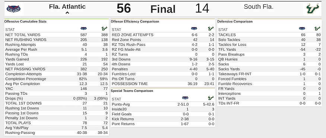Click FAU owl icon in Offensive Cumulative Stats
This screenshot has width=326, height=138.
coord(83,28)
